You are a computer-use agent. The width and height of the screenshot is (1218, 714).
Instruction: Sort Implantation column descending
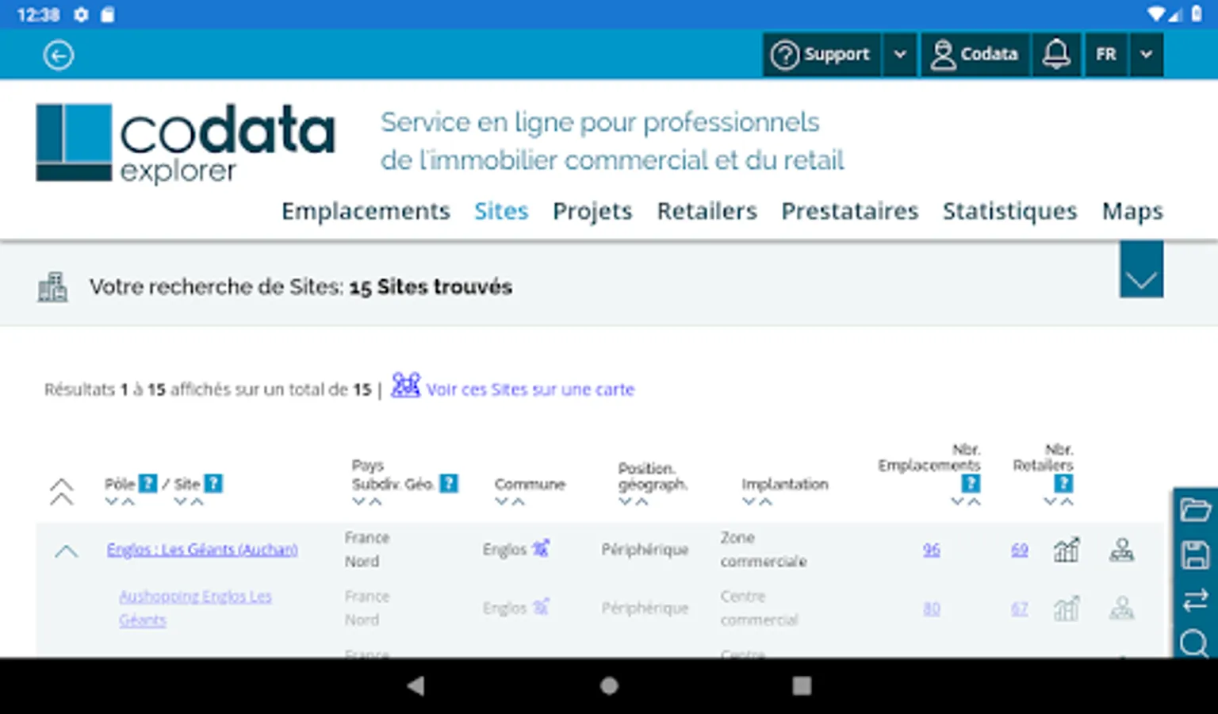749,501
